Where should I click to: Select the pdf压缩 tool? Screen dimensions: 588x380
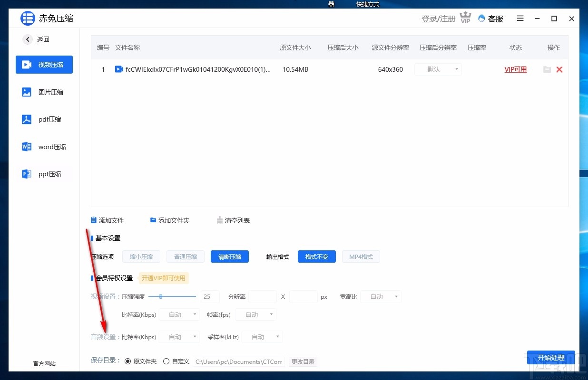pyautogui.click(x=44, y=119)
